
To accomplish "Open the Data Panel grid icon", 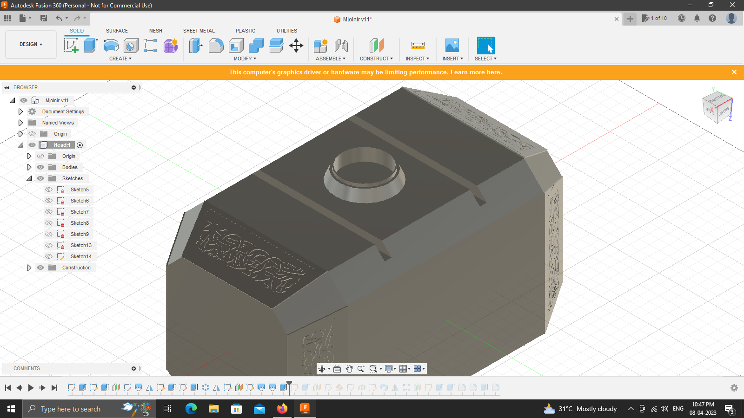I will click(7, 18).
